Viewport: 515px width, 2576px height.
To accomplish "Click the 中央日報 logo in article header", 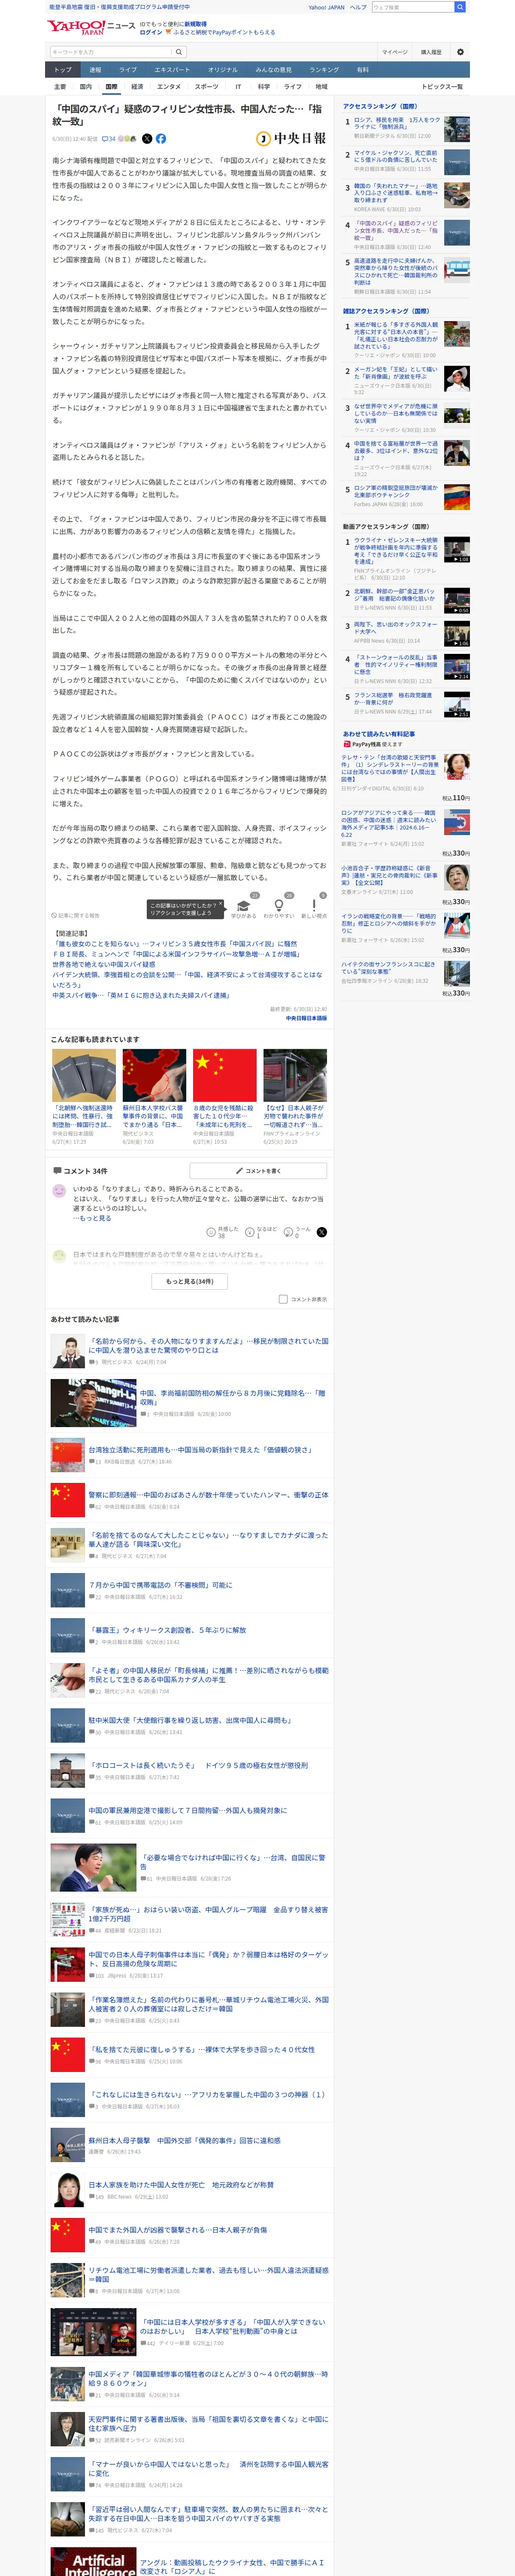I will click(x=291, y=139).
